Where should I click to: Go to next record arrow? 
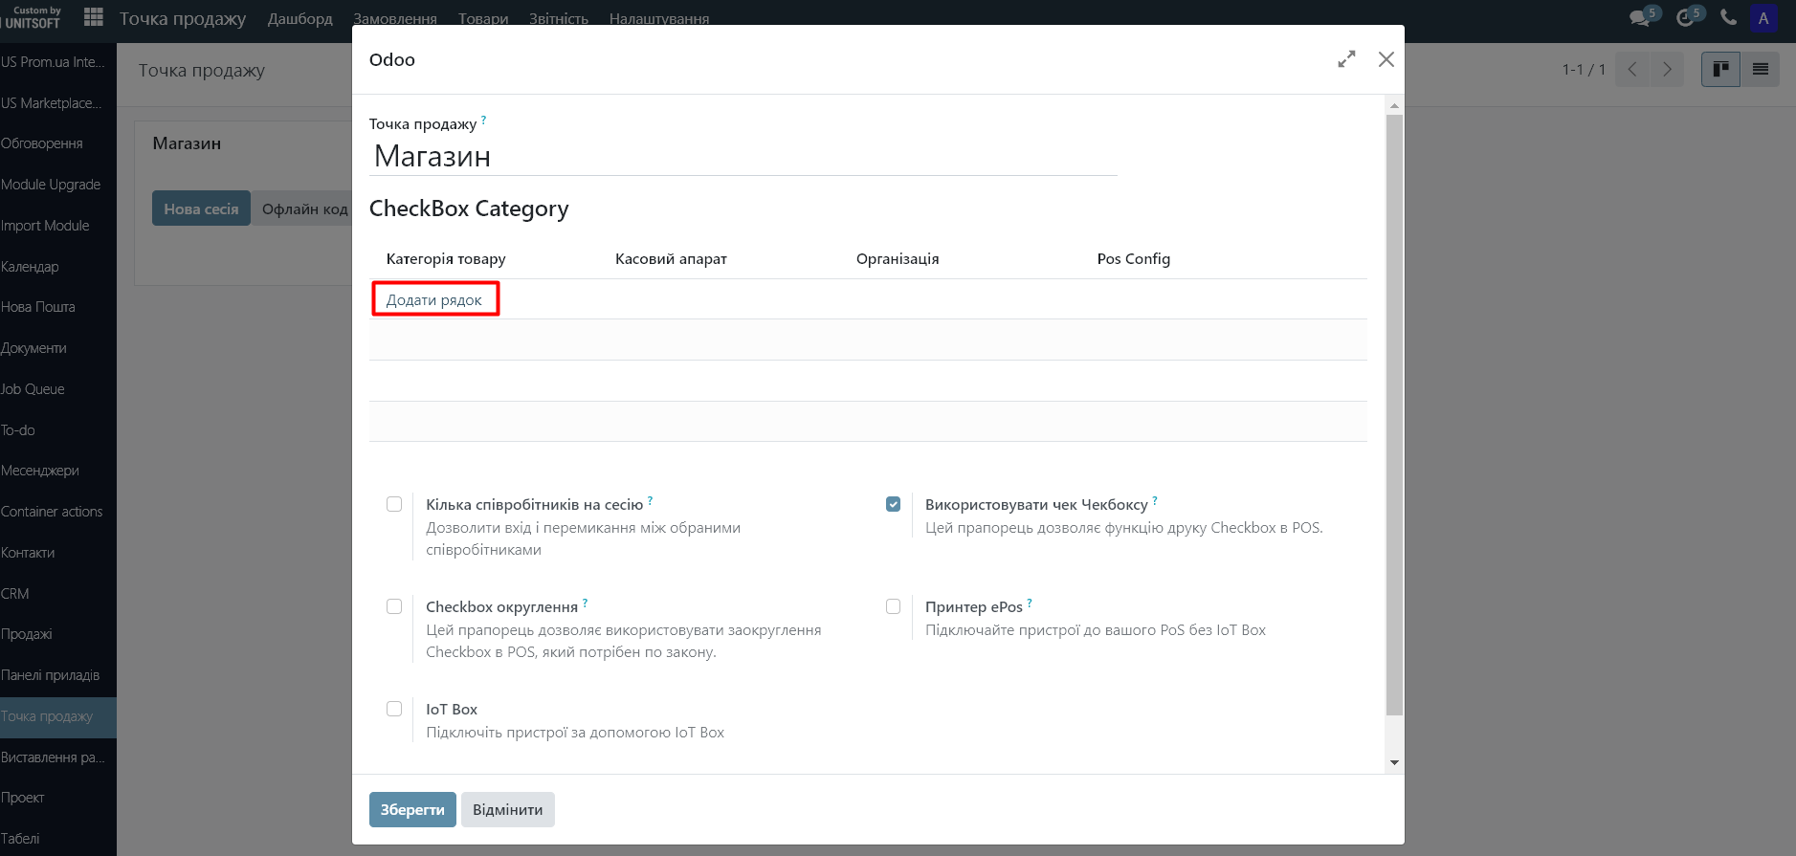click(1667, 69)
